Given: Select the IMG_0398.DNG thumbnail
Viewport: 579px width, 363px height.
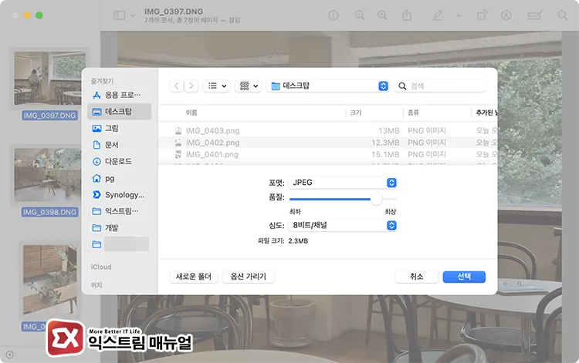Looking at the screenshot, I should [48, 175].
